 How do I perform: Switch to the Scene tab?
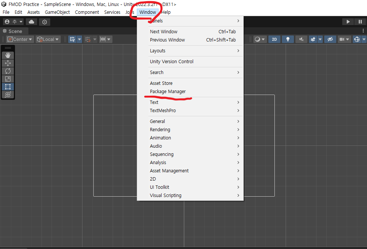14,31
